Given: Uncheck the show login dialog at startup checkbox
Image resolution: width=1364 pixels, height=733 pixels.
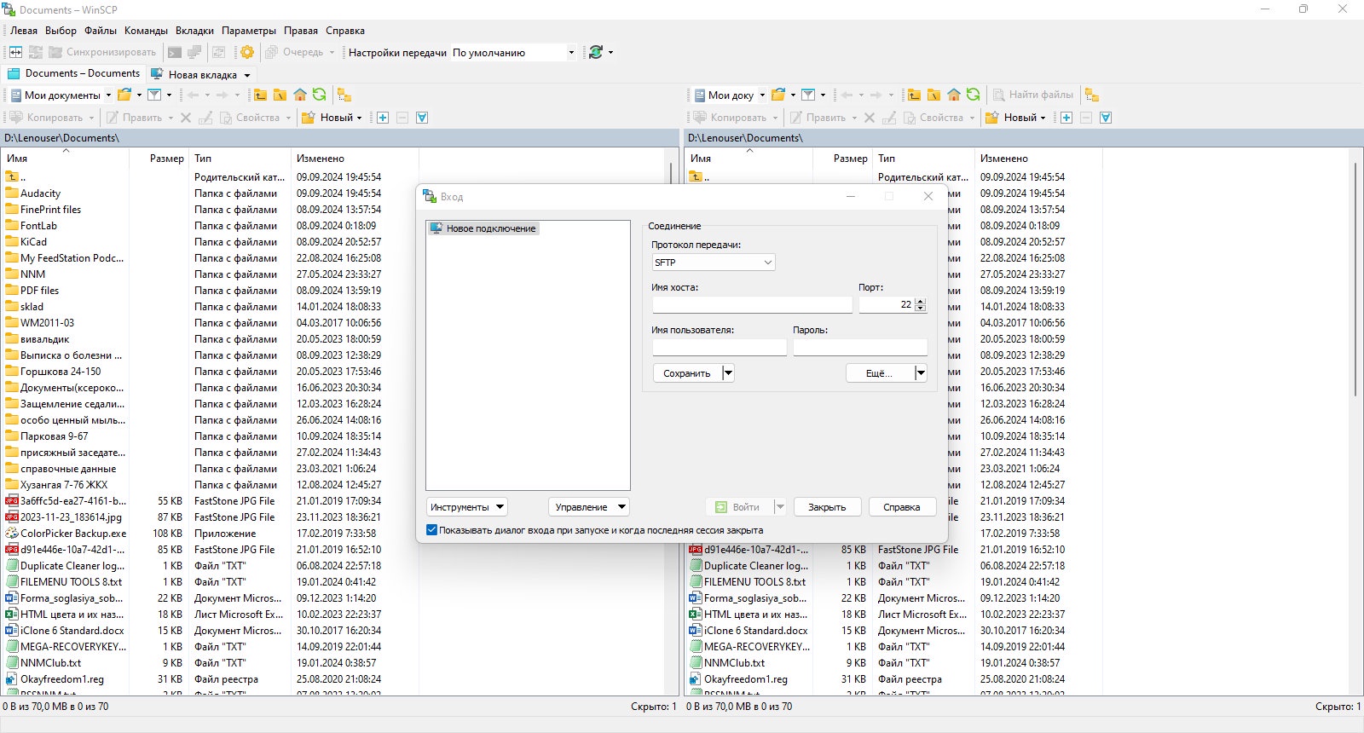Looking at the screenshot, I should [431, 529].
